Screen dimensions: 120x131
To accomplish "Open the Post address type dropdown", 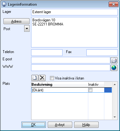I will (27, 28).
